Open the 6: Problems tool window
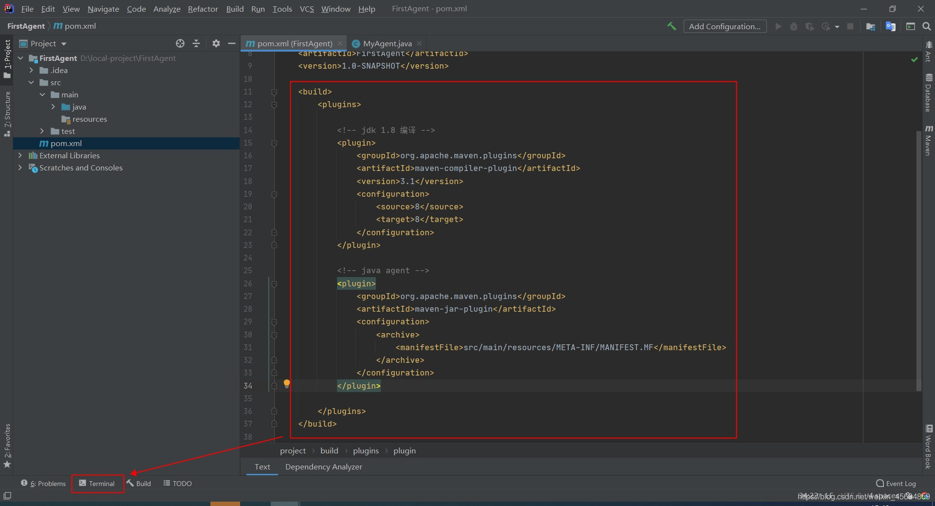Viewport: 935px width, 506px height. [43, 484]
